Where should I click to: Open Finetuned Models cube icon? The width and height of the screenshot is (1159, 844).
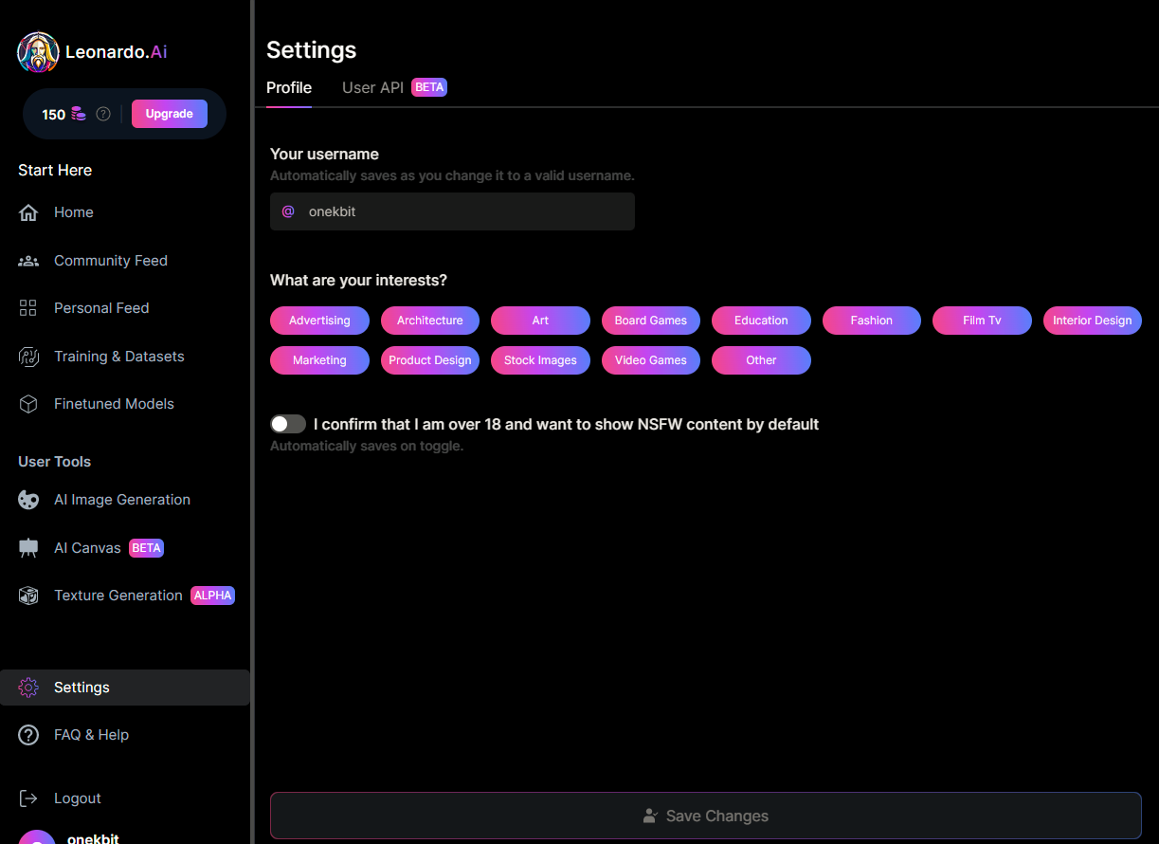click(x=28, y=404)
